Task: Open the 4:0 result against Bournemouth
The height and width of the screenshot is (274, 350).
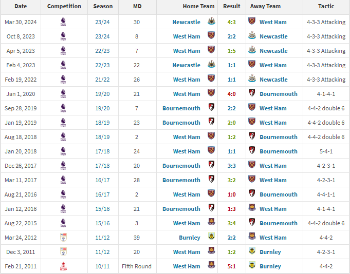Action: [x=231, y=93]
